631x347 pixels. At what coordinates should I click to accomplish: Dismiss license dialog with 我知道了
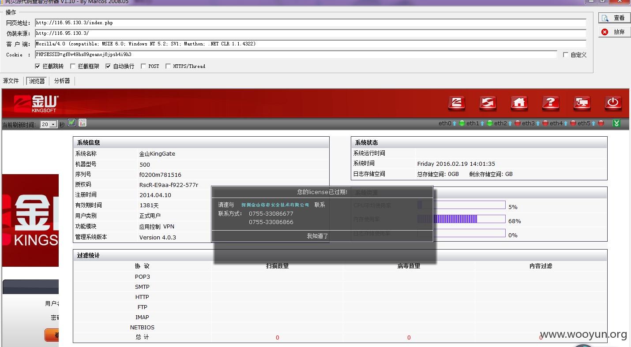click(x=318, y=236)
